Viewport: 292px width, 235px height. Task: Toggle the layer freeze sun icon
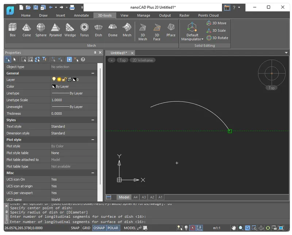pos(59,79)
